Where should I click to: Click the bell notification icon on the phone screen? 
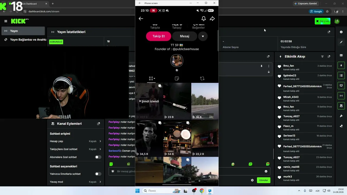pos(204,18)
